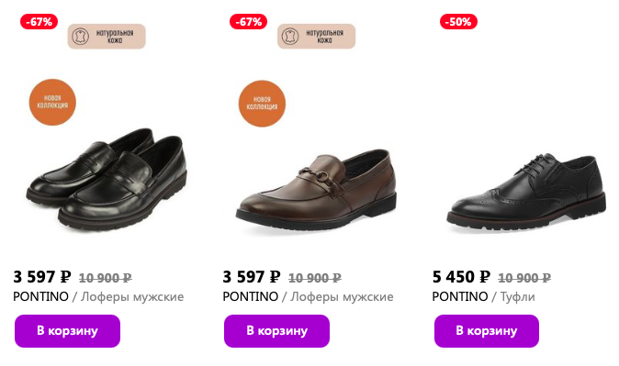Open PONTINO link under brown loafers
Image resolution: width=619 pixels, height=366 pixels.
tap(251, 296)
